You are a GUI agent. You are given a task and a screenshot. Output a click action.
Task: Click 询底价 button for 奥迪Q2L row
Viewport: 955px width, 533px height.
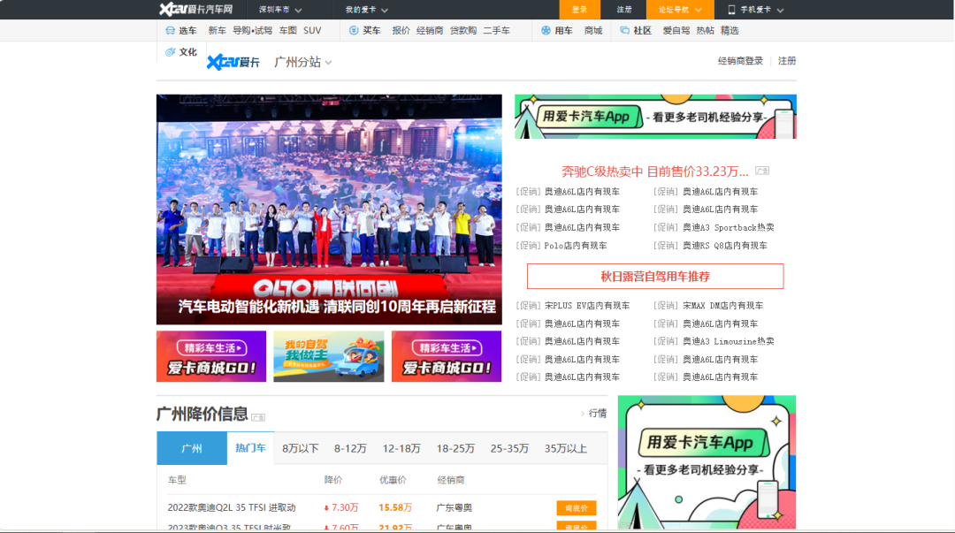(577, 508)
